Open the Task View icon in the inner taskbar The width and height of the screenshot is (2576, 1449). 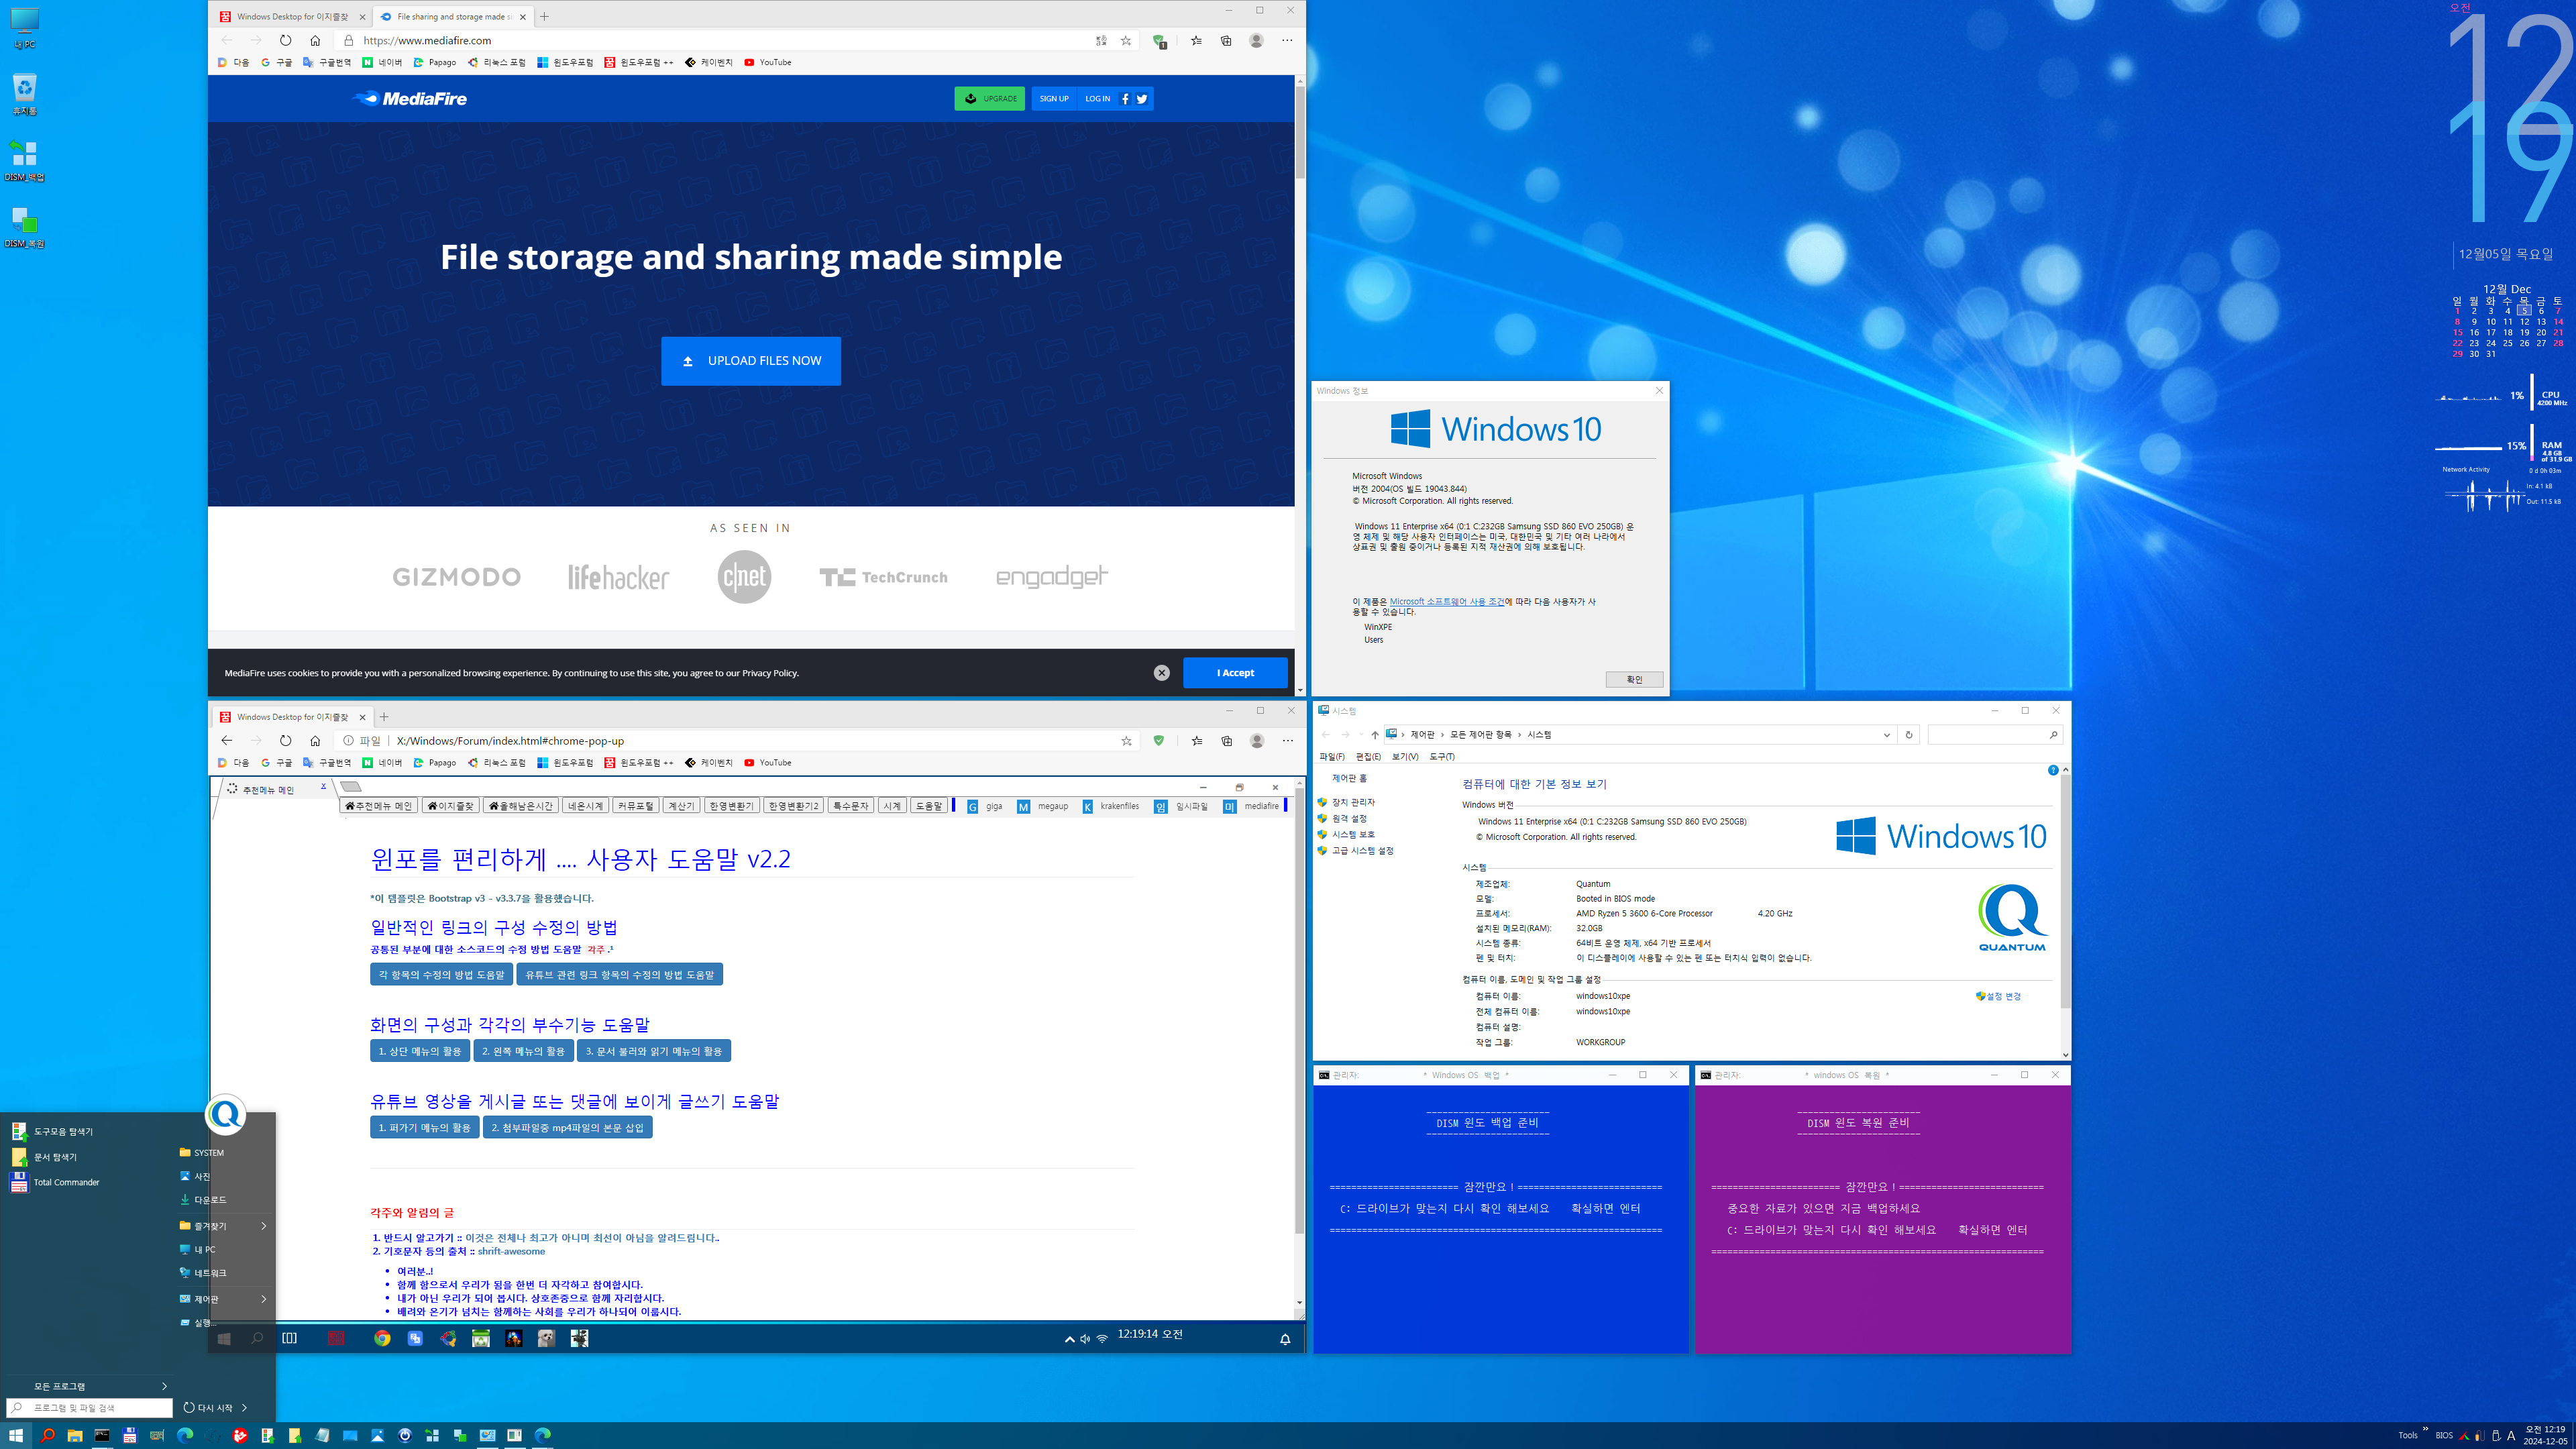[289, 1338]
